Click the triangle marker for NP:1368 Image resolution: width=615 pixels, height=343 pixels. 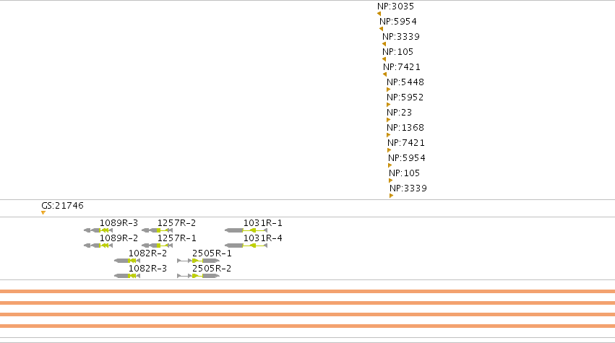pos(388,135)
